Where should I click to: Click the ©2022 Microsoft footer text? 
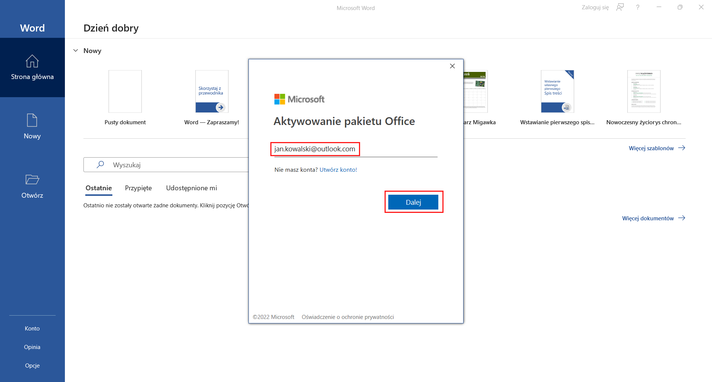tap(274, 317)
